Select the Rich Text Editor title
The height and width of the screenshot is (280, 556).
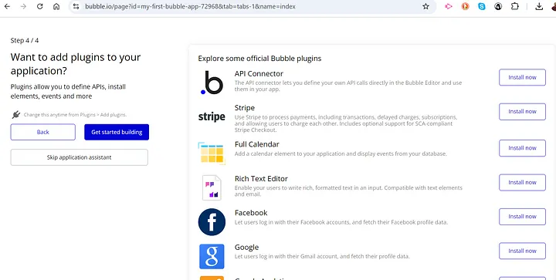(x=261, y=178)
